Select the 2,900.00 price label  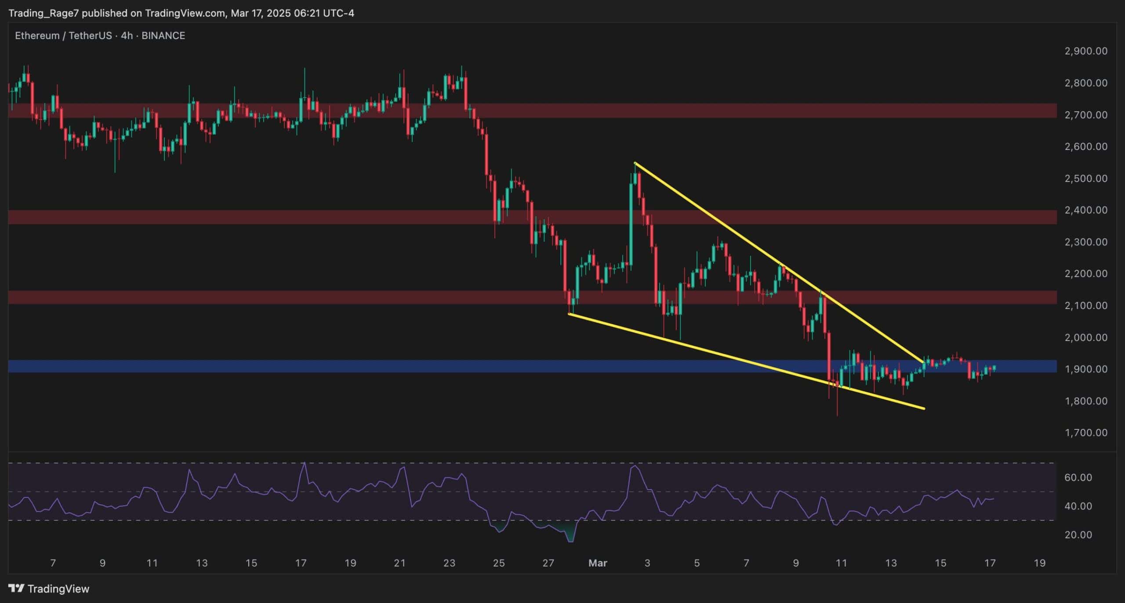pyautogui.click(x=1085, y=51)
